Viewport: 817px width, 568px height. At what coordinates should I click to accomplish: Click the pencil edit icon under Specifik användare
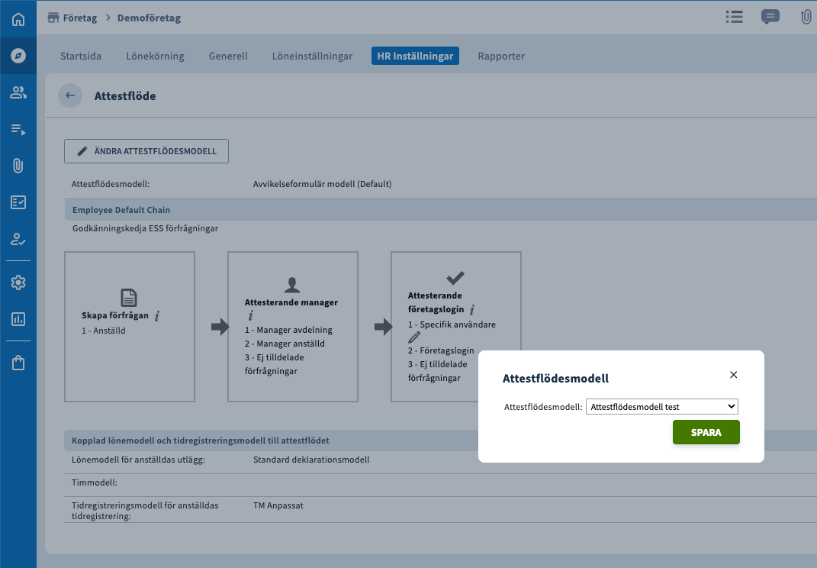(414, 337)
